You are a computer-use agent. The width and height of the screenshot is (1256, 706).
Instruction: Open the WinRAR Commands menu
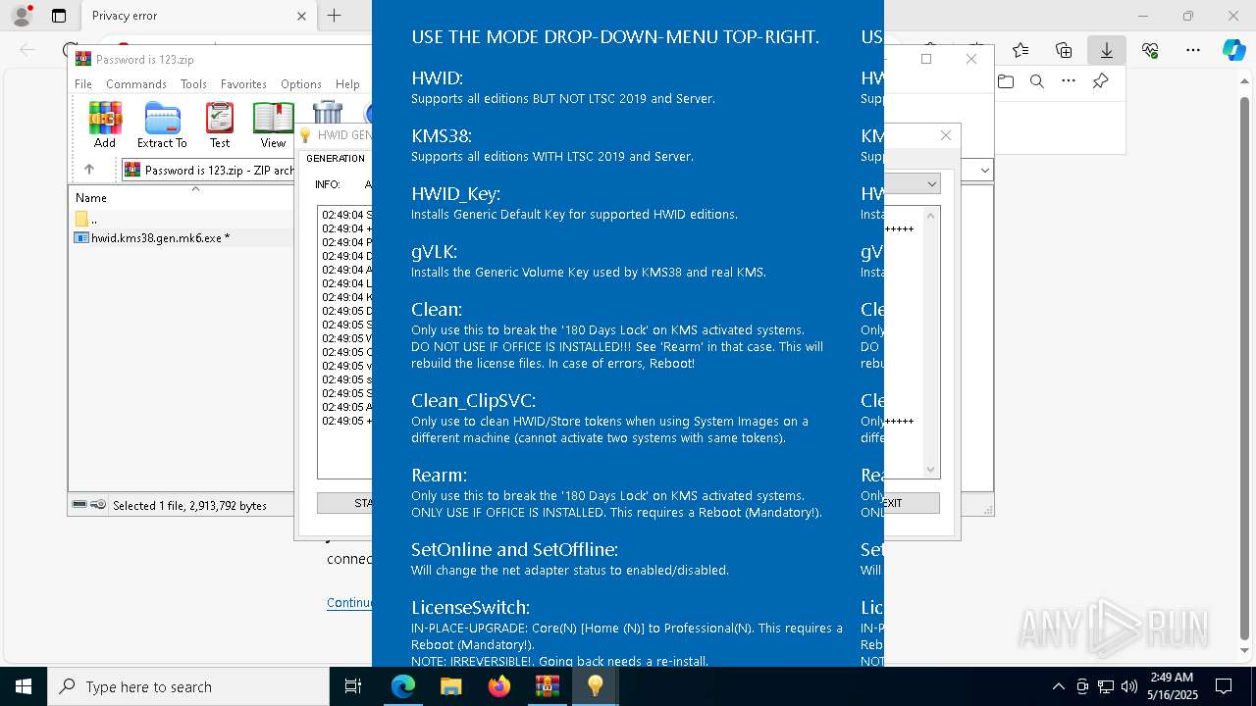pyautogui.click(x=136, y=84)
